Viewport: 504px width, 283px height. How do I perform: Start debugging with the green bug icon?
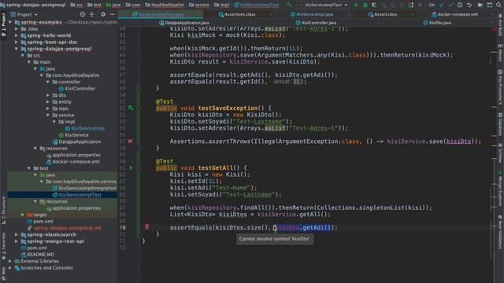tap(365, 5)
